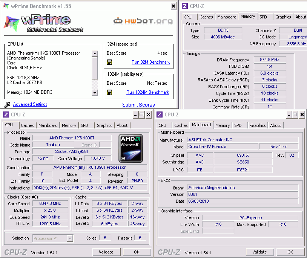This screenshot has height=258, width=307.
Task: Click the Submit Scores link
Action: [138, 105]
